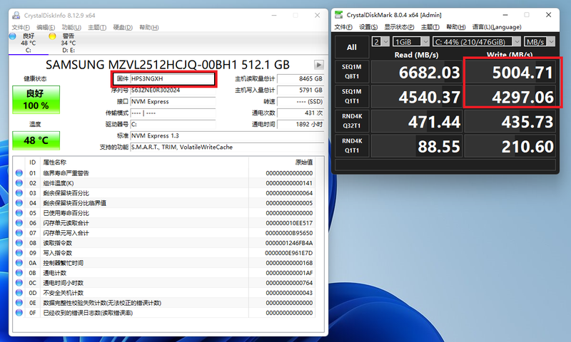Open the 设置 menu in CrystalDiskMark

(x=367, y=27)
